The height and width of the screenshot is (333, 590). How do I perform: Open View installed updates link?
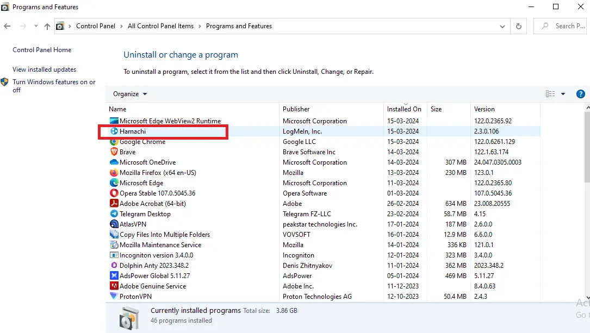tap(45, 70)
